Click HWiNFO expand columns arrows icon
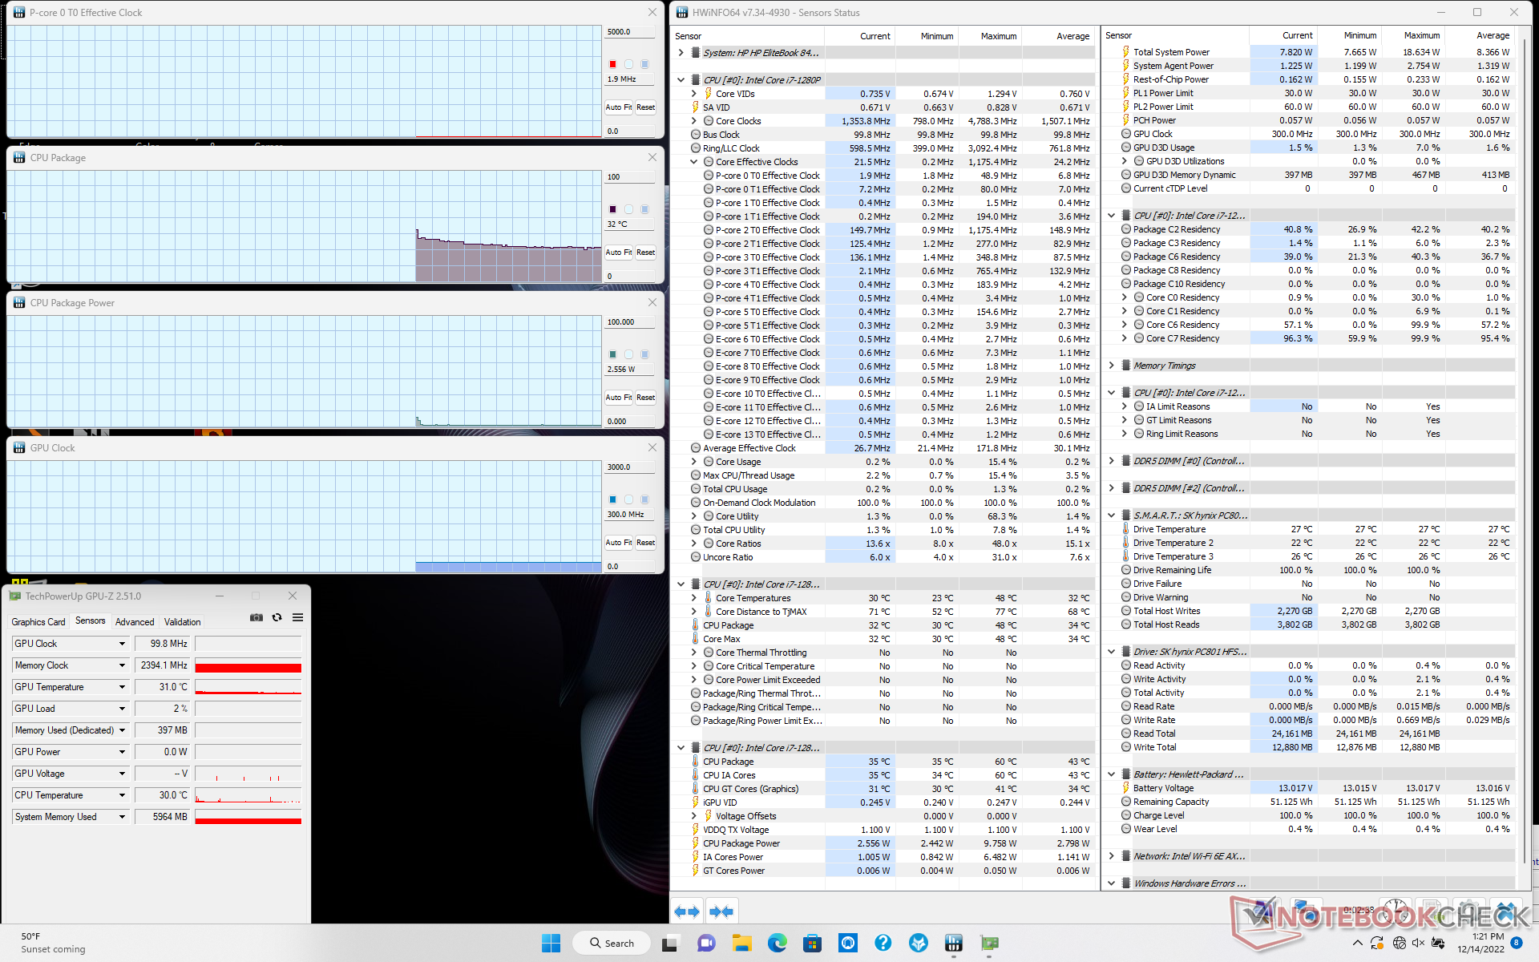Viewport: 1539px width, 962px height. (x=688, y=911)
